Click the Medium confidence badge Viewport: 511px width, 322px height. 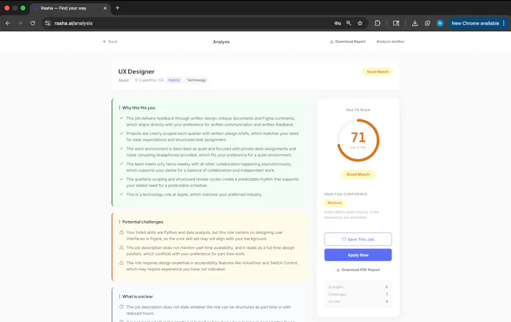click(x=334, y=203)
